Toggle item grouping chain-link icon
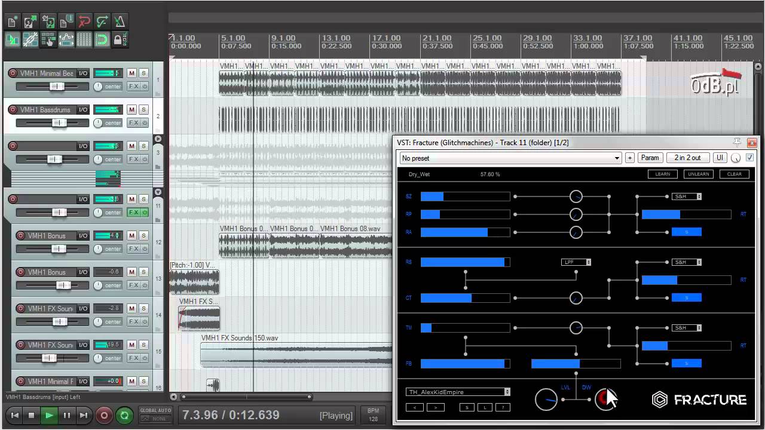The image size is (765, 430). tap(30, 40)
